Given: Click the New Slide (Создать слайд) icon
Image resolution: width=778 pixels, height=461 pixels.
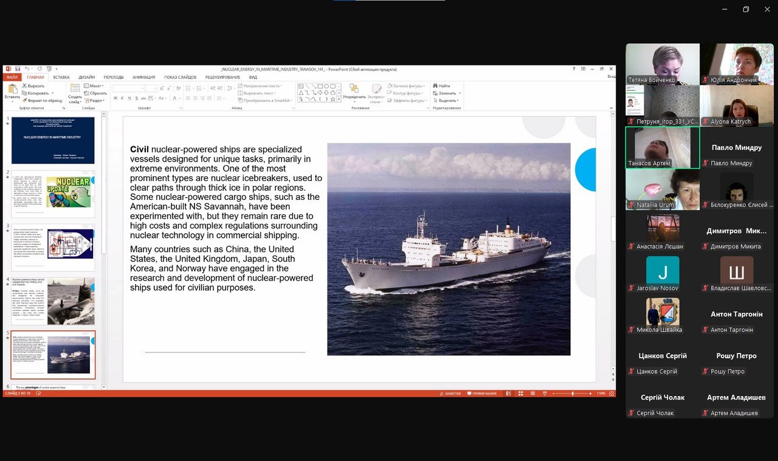Looking at the screenshot, I should click(x=75, y=89).
